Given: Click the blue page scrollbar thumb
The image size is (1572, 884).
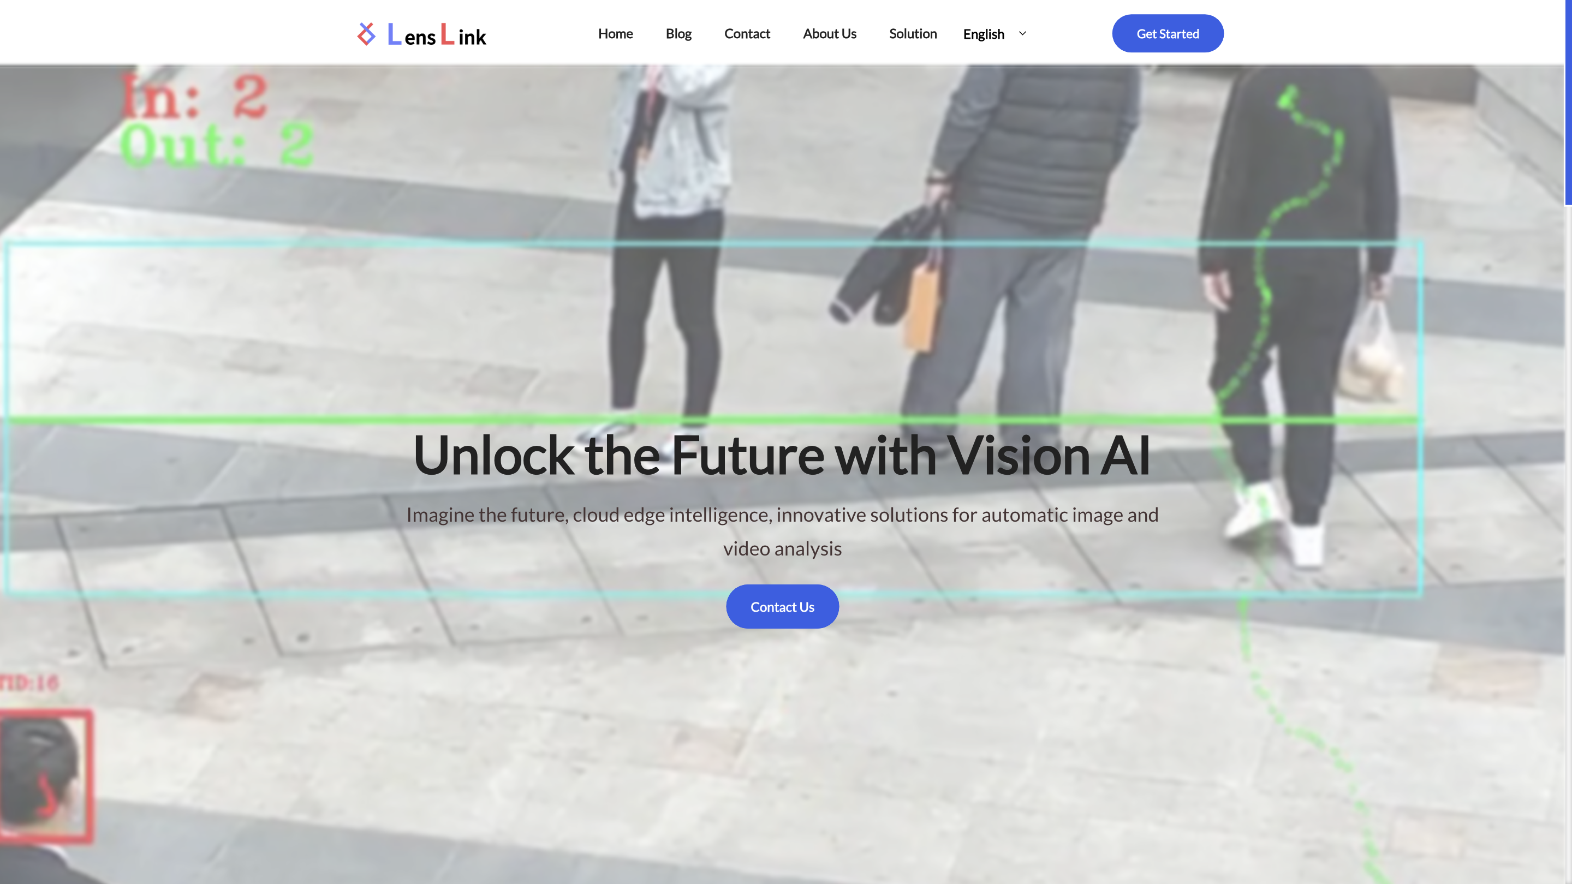Looking at the screenshot, I should [1568, 103].
